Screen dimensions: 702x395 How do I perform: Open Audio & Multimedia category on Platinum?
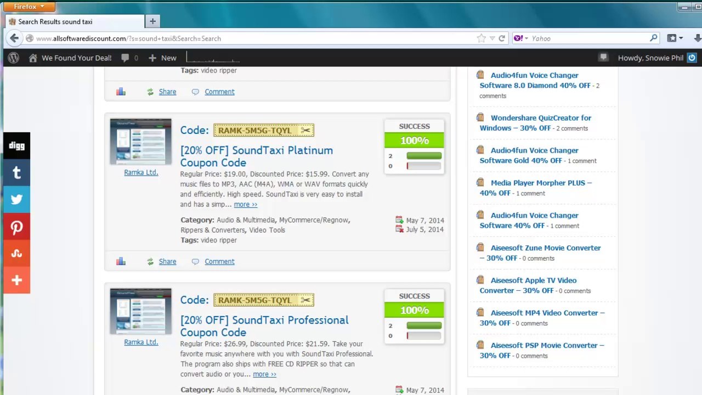(246, 220)
